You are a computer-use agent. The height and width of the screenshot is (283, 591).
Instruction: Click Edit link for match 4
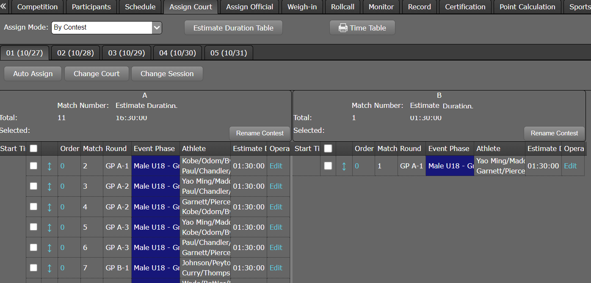click(x=276, y=207)
